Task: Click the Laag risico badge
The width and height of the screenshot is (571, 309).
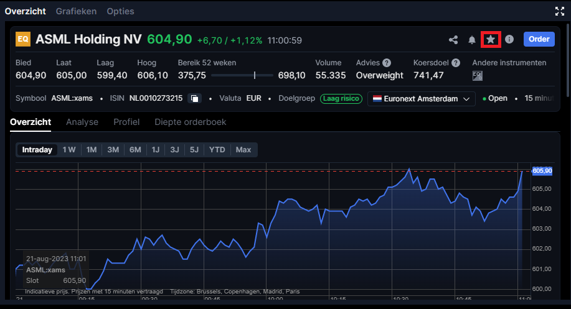Action: 341,99
